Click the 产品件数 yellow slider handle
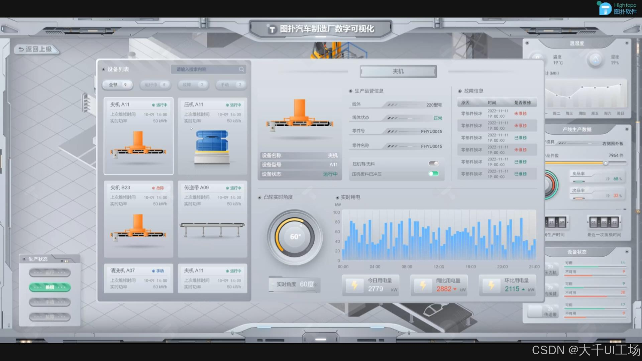Image resolution: width=642 pixels, height=361 pixels. [x=605, y=163]
